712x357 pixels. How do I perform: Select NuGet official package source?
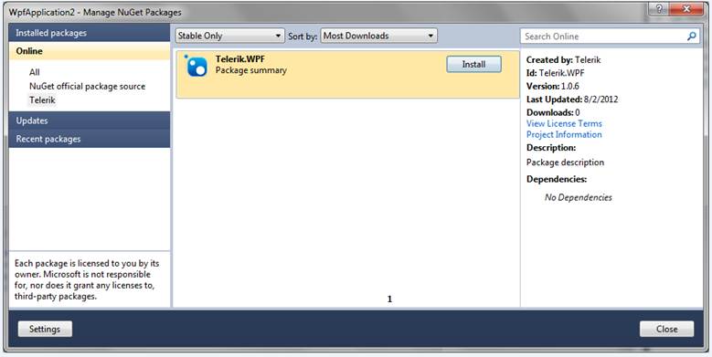coord(87,86)
